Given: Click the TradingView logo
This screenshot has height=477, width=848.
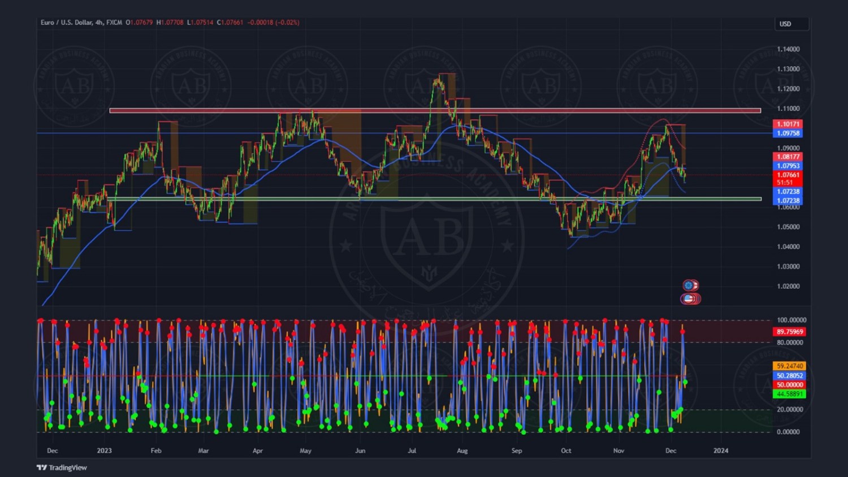Looking at the screenshot, I should pos(62,467).
